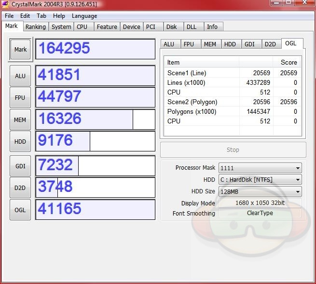This screenshot has height=284, width=316.
Task: Open the Language menu
Action: click(x=84, y=16)
